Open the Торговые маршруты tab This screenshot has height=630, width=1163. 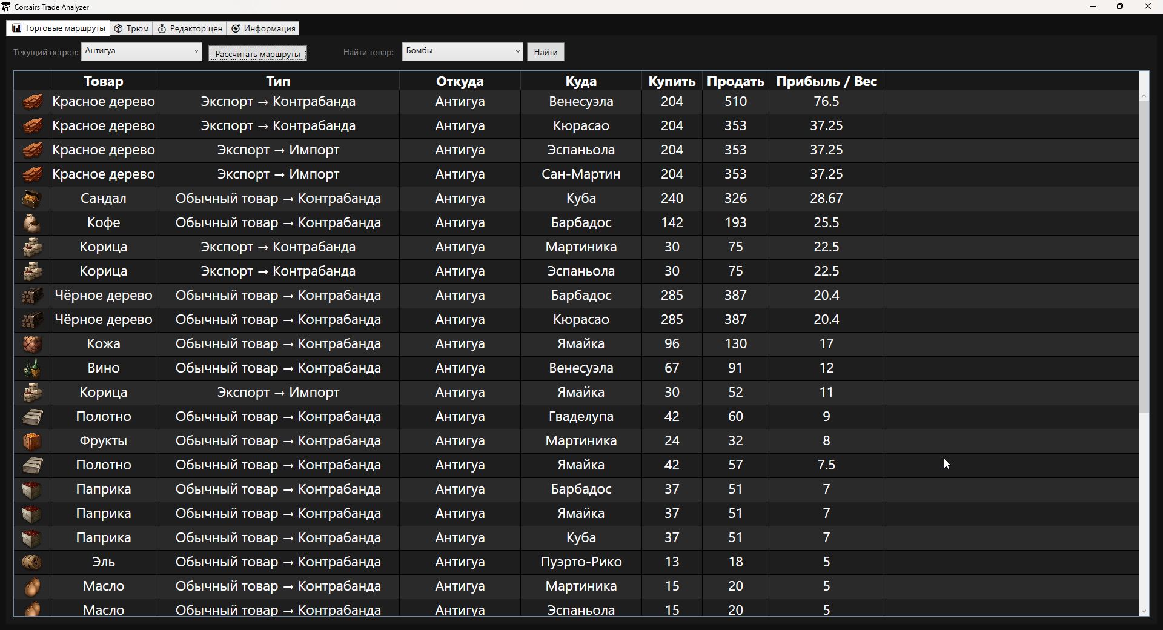pos(59,28)
